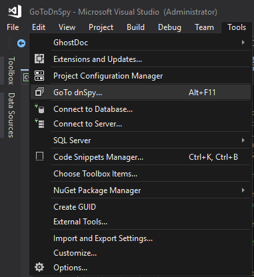Choose Connect to Server...

pos(141,124)
